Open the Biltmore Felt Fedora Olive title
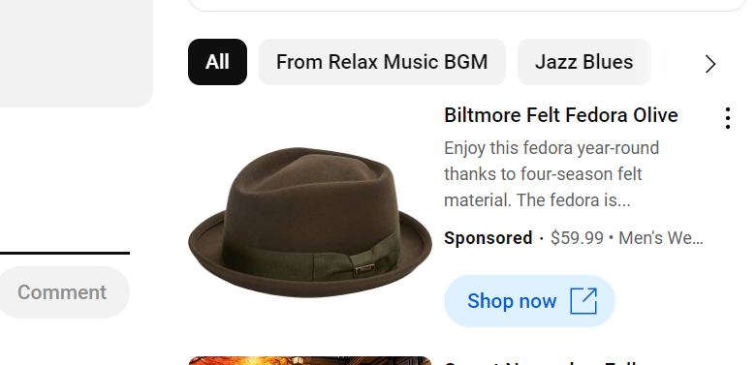 561,115
